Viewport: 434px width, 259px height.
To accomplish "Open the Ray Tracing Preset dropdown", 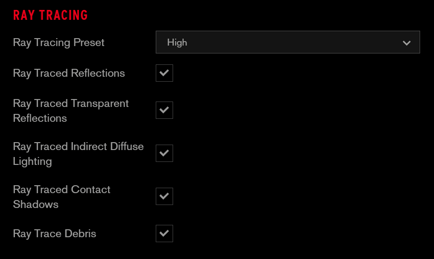I will [288, 42].
